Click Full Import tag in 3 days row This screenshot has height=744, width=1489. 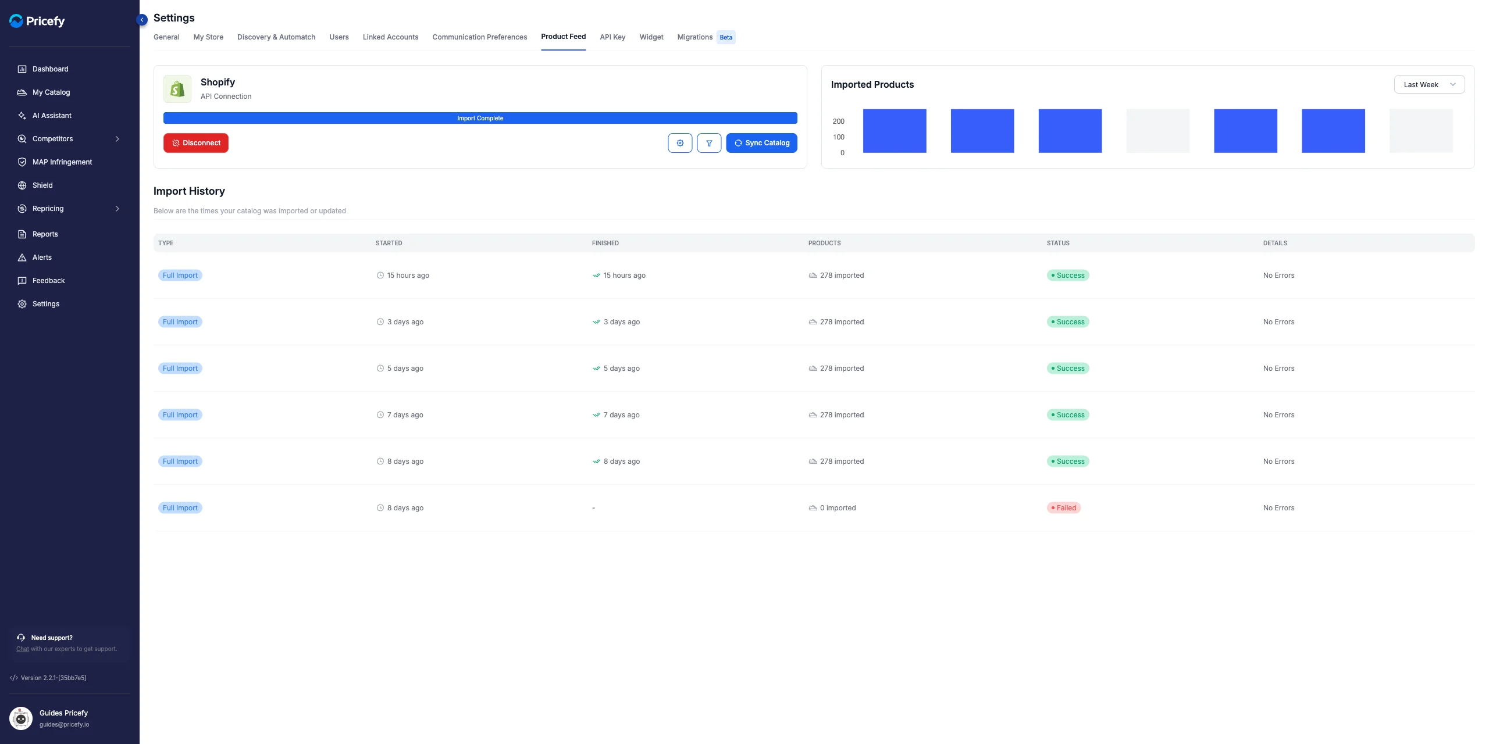pyautogui.click(x=180, y=322)
